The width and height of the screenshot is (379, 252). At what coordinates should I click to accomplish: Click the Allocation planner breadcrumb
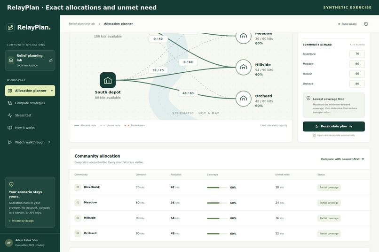[118, 24]
